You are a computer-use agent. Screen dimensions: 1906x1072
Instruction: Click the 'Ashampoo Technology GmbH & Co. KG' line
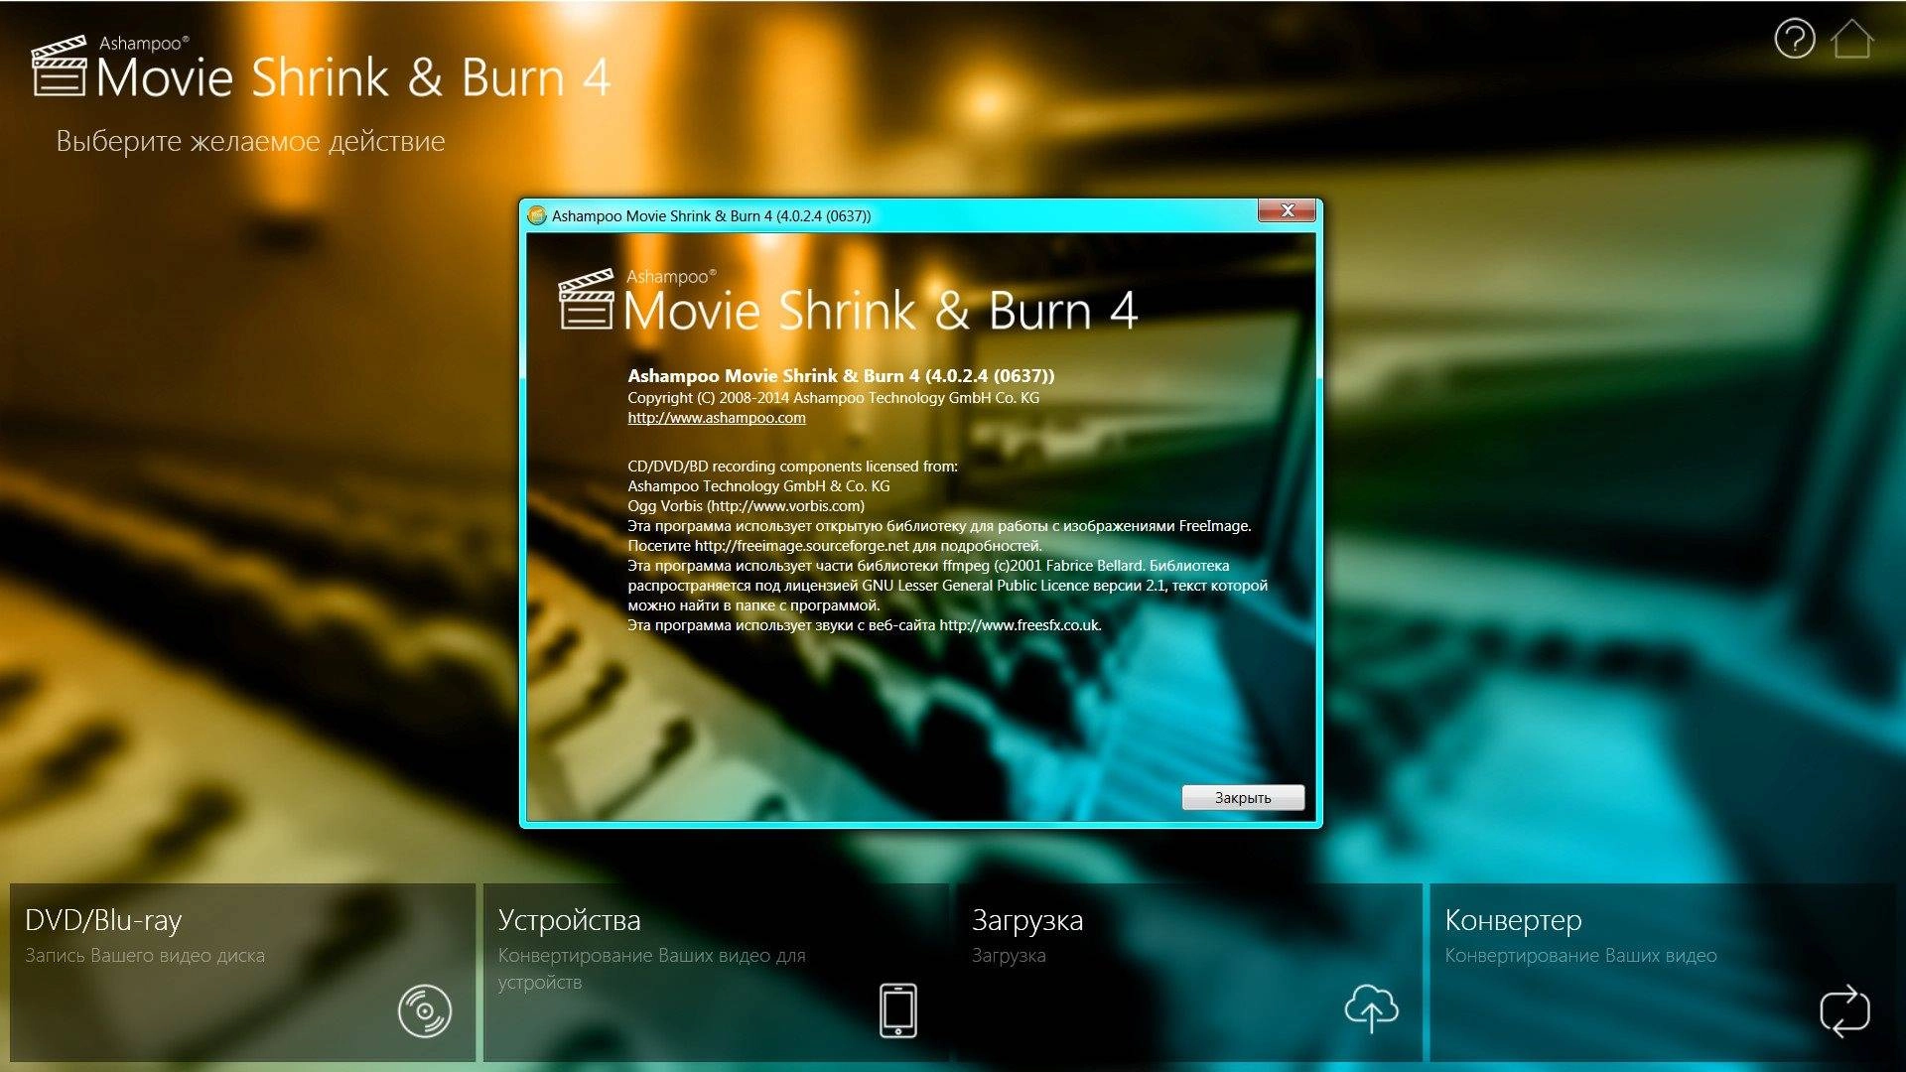[758, 486]
